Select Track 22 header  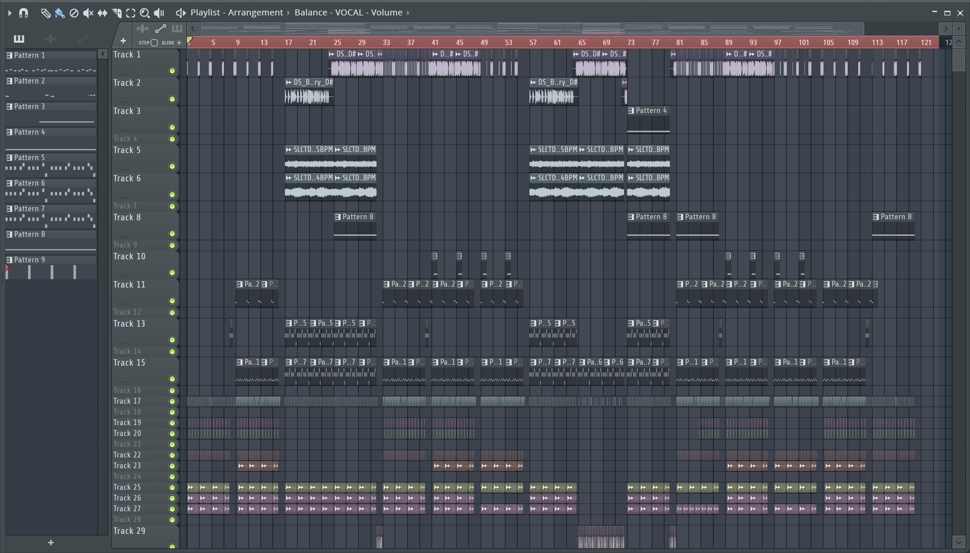point(145,455)
